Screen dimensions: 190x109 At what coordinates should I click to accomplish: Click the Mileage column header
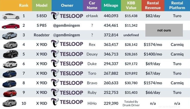[x=111, y=6]
